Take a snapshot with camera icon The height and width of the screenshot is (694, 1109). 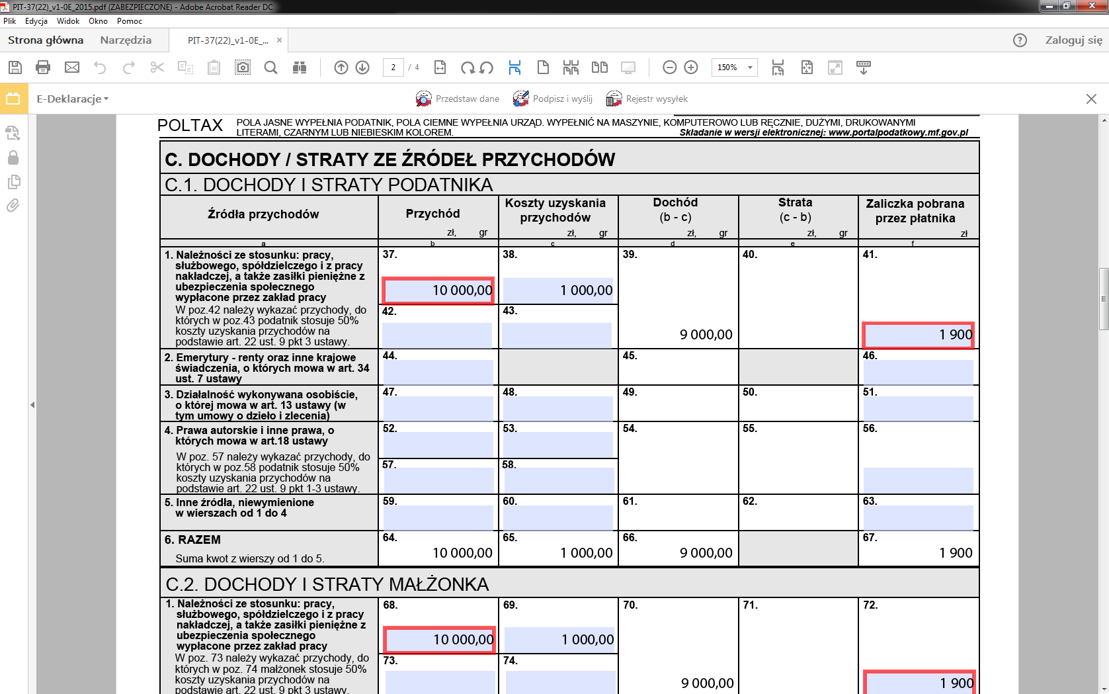pos(243,67)
